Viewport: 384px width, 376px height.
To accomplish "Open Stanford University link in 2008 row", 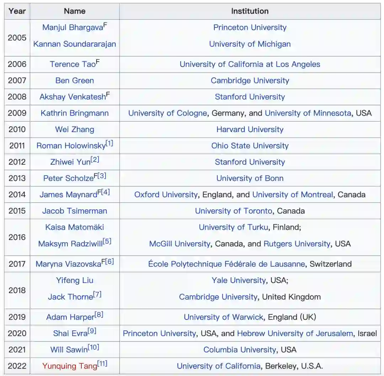I will tap(250, 97).
